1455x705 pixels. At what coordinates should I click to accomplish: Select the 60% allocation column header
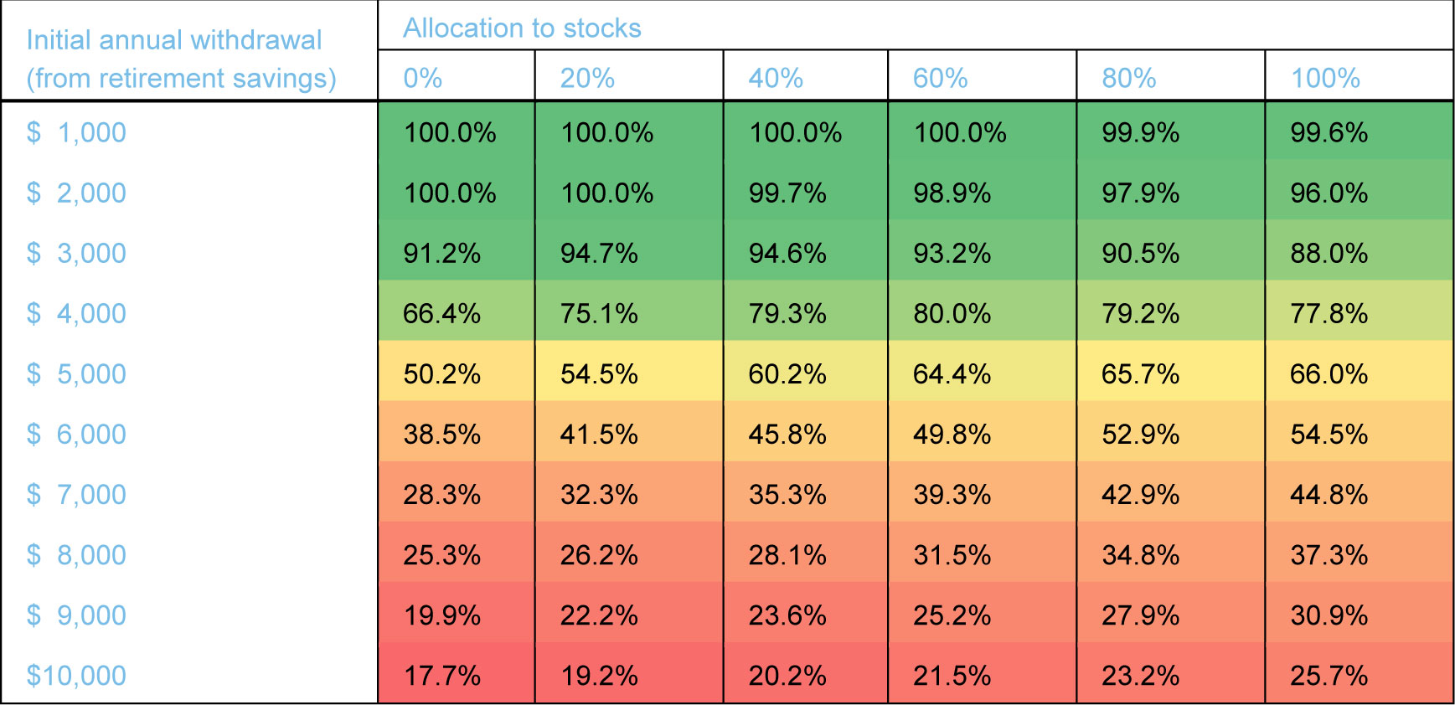coord(940,78)
